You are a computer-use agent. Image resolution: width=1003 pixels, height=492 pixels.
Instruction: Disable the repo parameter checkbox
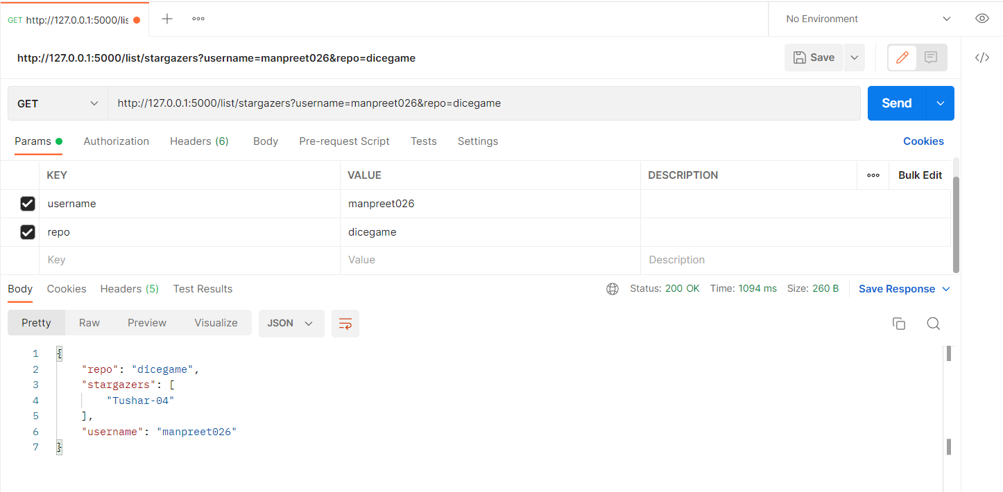28,231
